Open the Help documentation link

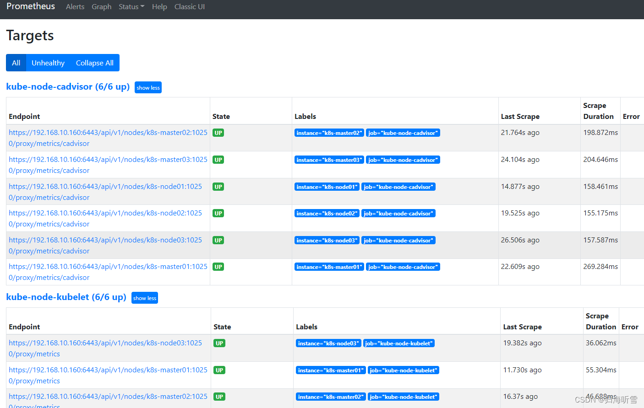159,6
